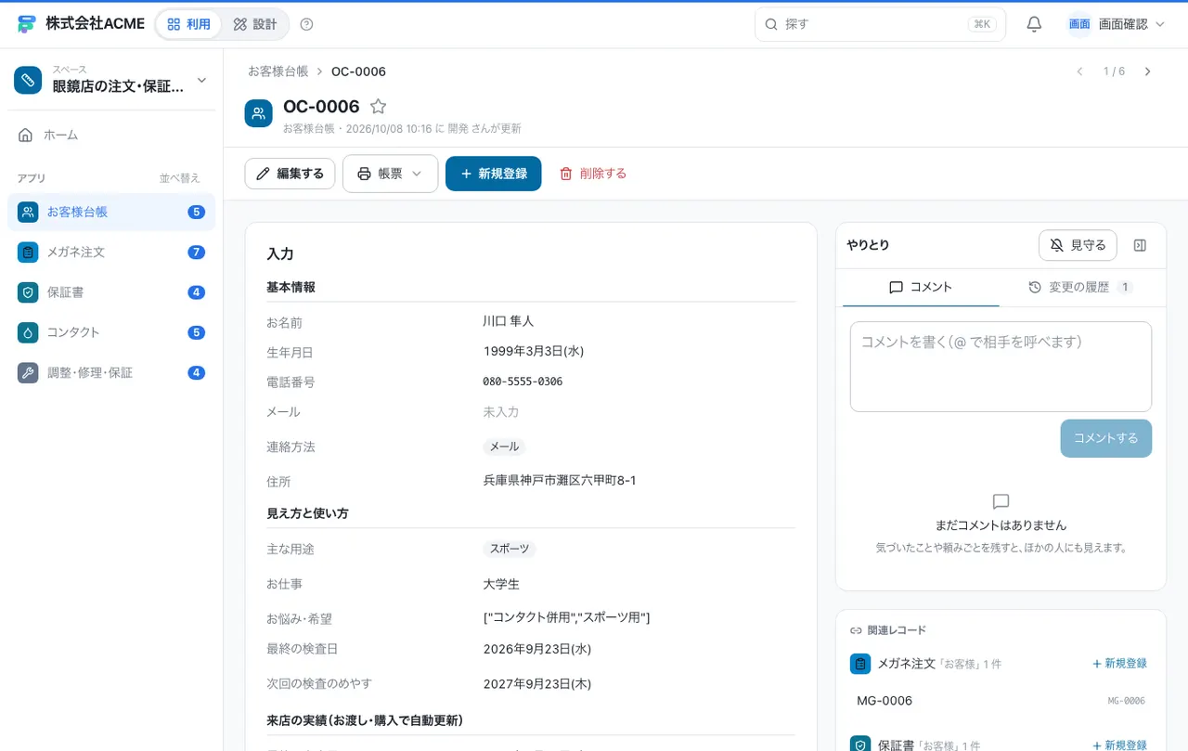The image size is (1188, 751).
Task: Switch to 利用 mode
Action: tap(189, 24)
